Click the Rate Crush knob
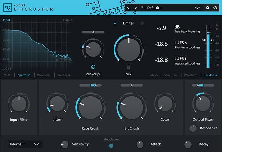The width and height of the screenshot is (254, 152). (90, 108)
